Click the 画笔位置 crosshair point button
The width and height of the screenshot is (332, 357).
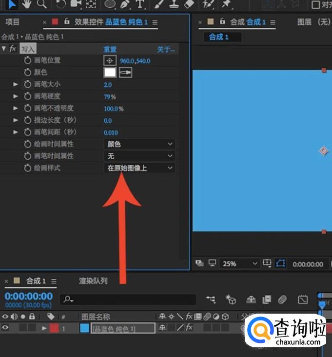click(x=110, y=60)
